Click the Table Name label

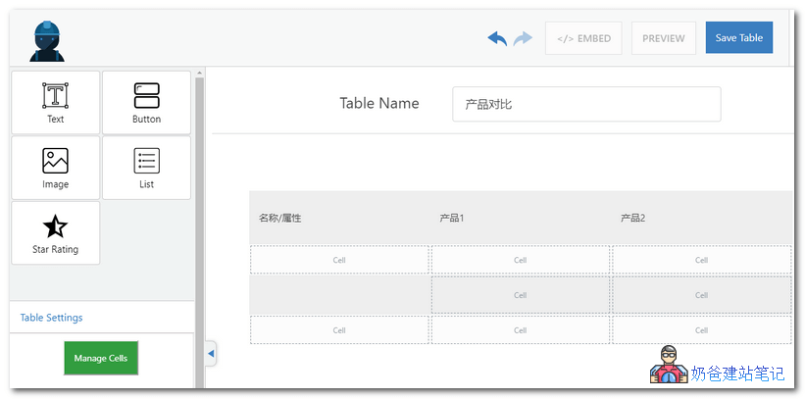pyautogui.click(x=379, y=103)
